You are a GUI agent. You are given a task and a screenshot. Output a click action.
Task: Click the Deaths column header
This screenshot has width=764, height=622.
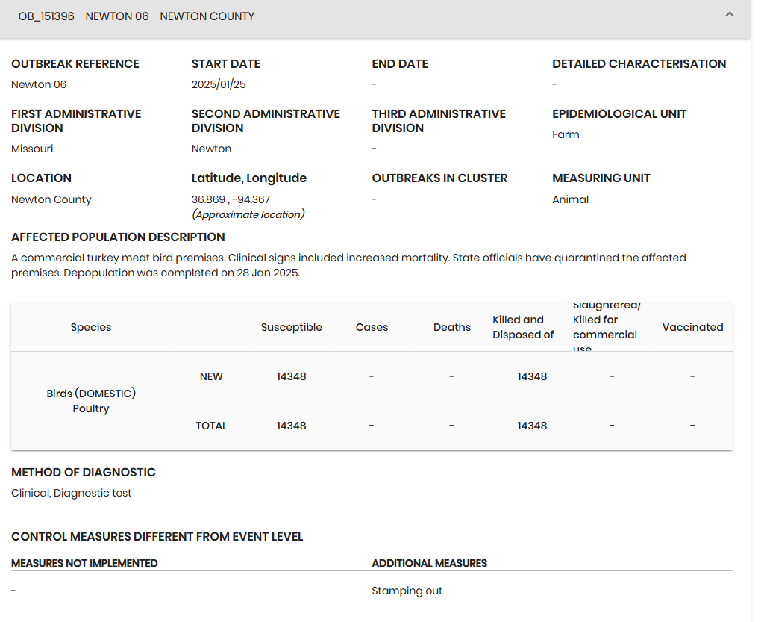[451, 327]
